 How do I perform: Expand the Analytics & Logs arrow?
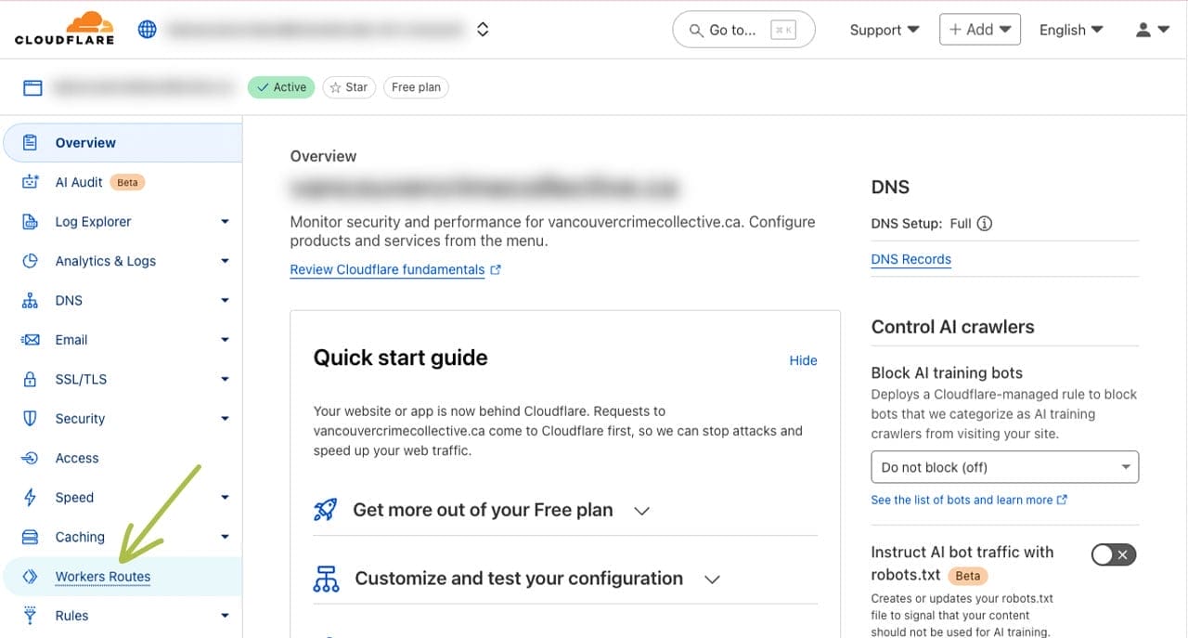[x=225, y=261]
